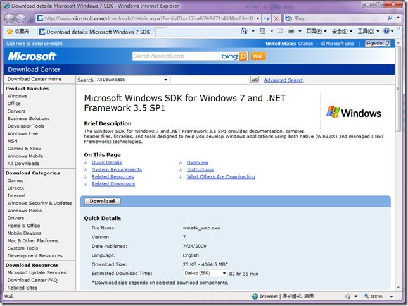Screen dimensions: 408x306
Task: Open Advanced Search link
Action: pos(284,80)
